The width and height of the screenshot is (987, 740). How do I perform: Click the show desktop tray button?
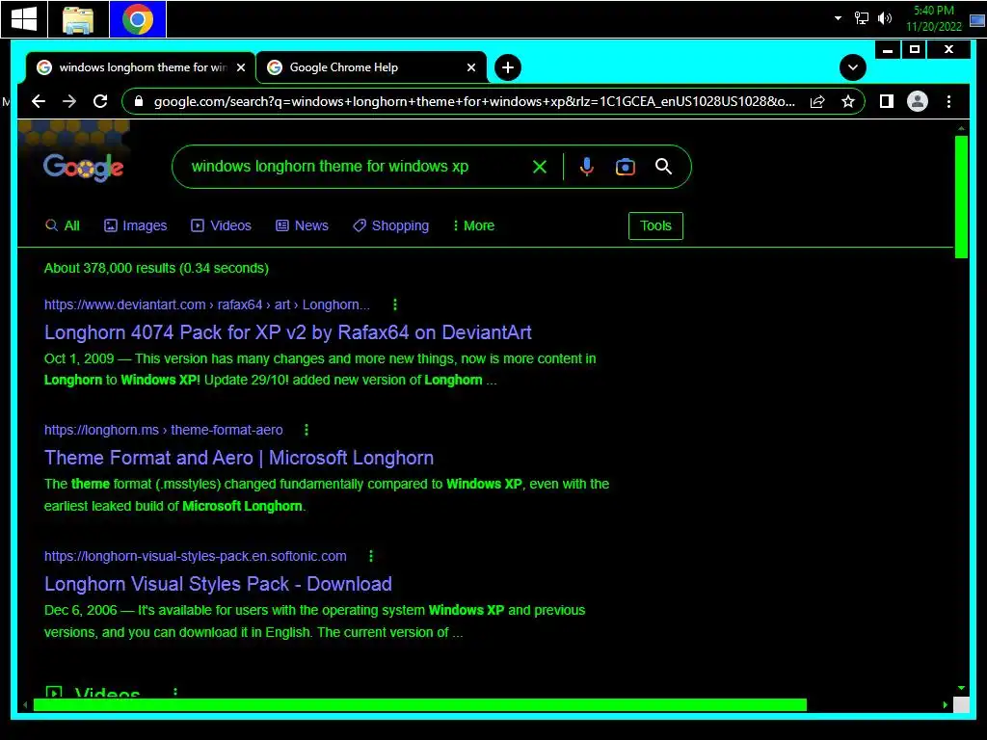(977, 19)
